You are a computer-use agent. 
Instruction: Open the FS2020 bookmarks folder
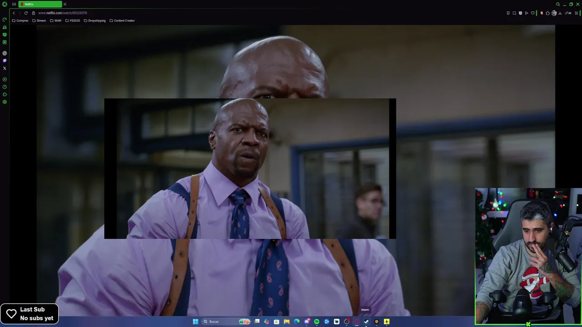[x=72, y=20]
